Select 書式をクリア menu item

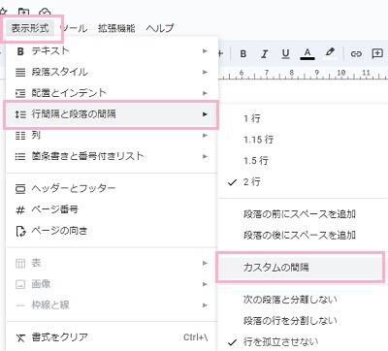pos(111,337)
